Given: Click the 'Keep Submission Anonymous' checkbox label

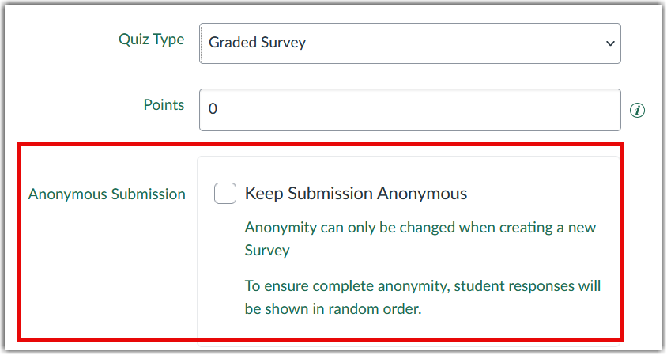Looking at the screenshot, I should coord(356,193).
